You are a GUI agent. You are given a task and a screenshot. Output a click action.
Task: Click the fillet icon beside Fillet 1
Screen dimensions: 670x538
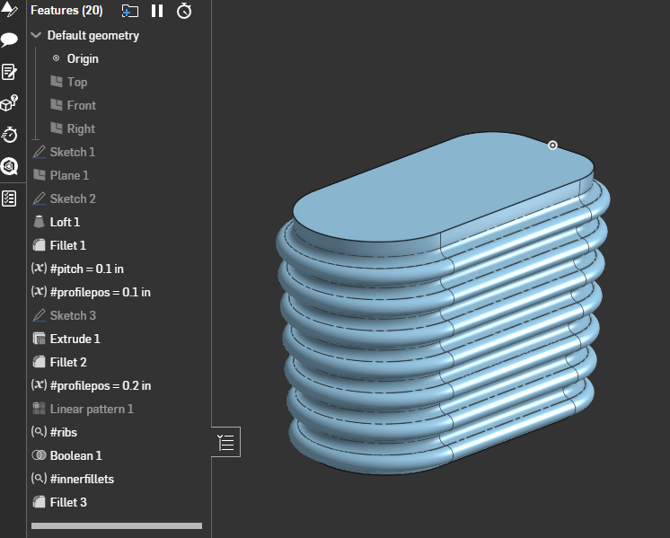pos(39,245)
